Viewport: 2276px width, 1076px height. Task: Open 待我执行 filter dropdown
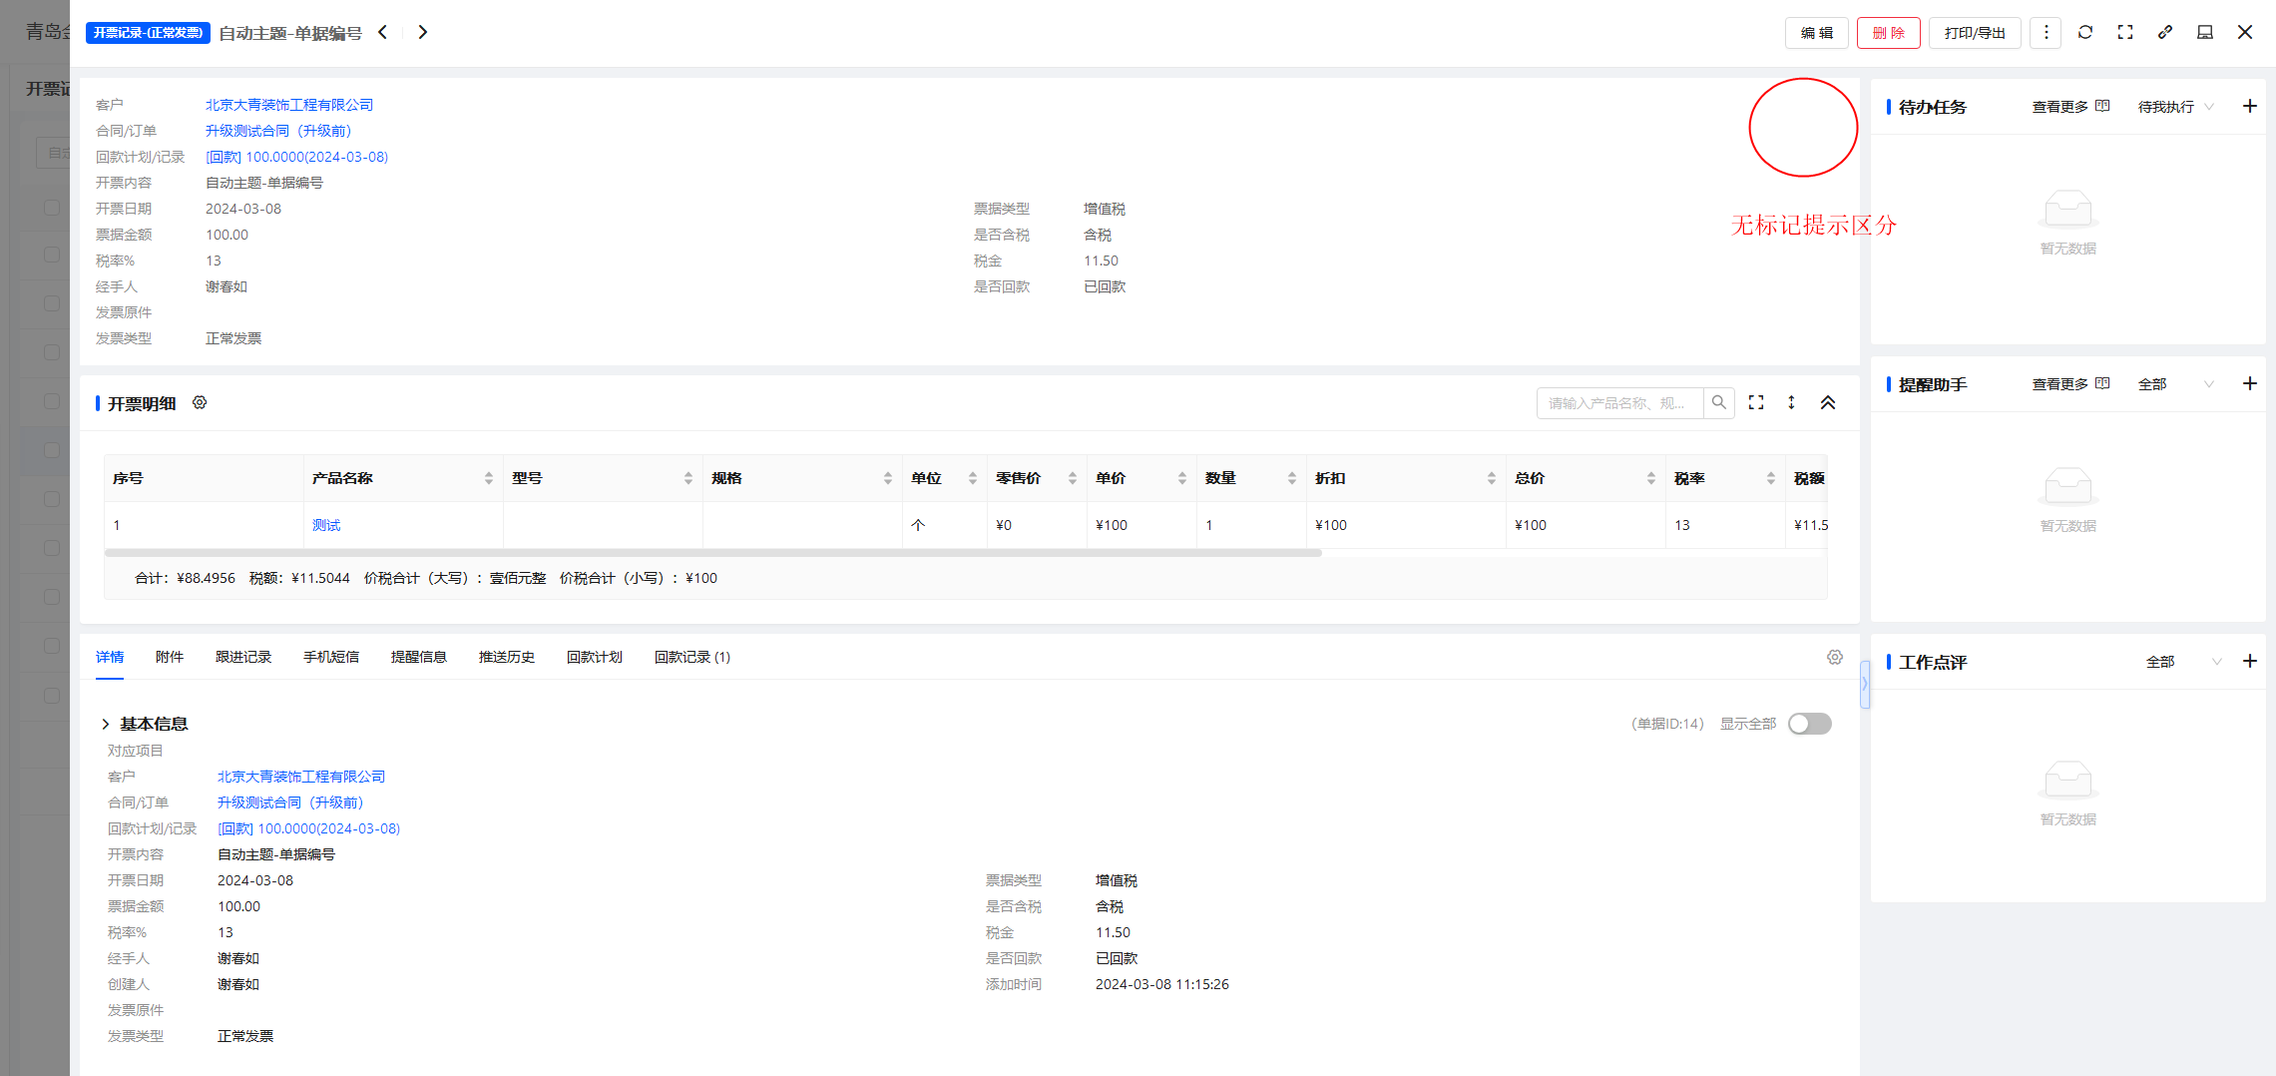click(2176, 107)
